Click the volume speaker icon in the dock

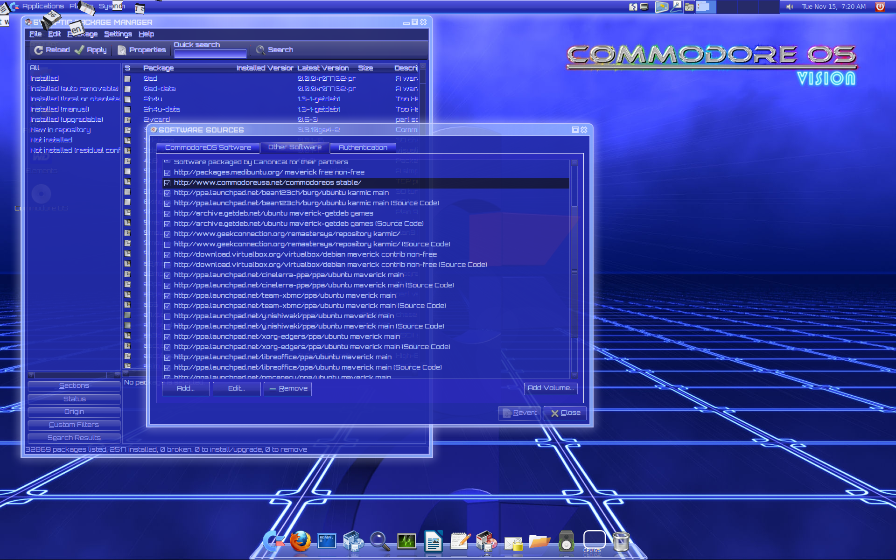click(566, 541)
